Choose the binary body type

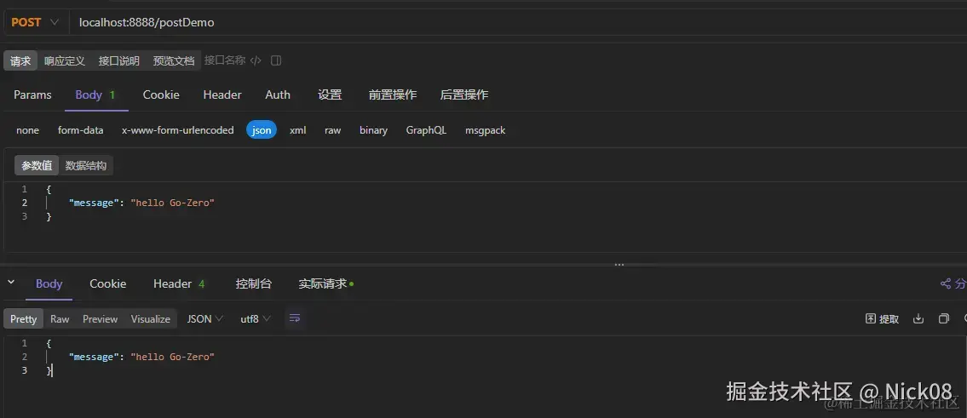pyautogui.click(x=374, y=130)
